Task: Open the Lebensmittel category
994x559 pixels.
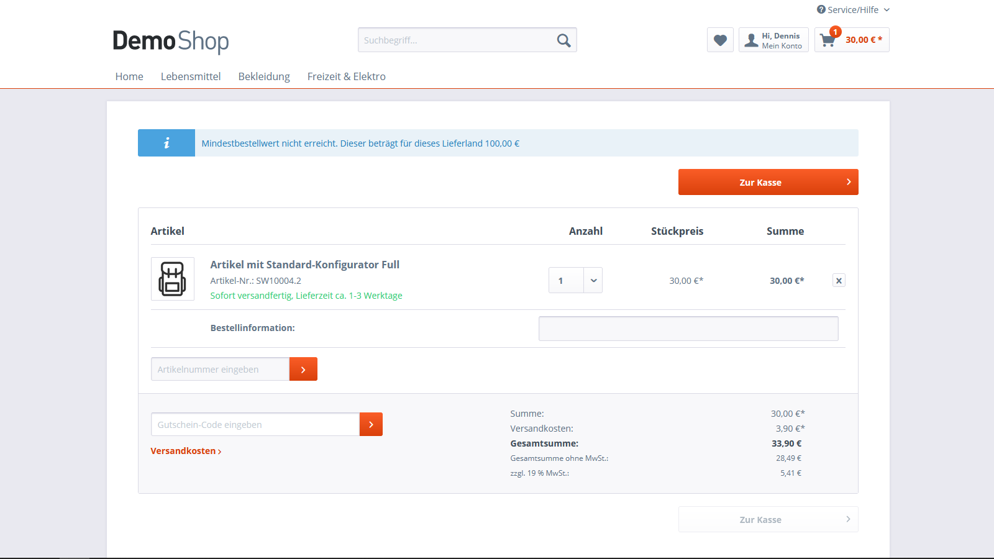Action: pos(191,76)
